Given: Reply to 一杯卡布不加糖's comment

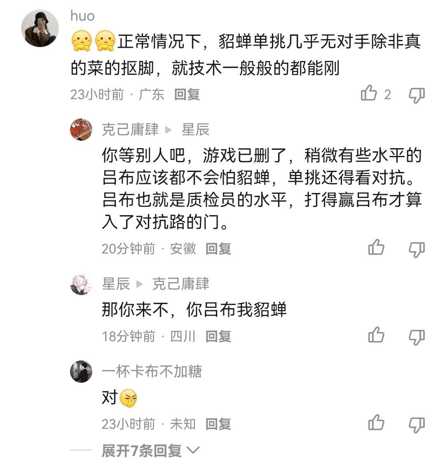Looking at the screenshot, I should [218, 424].
